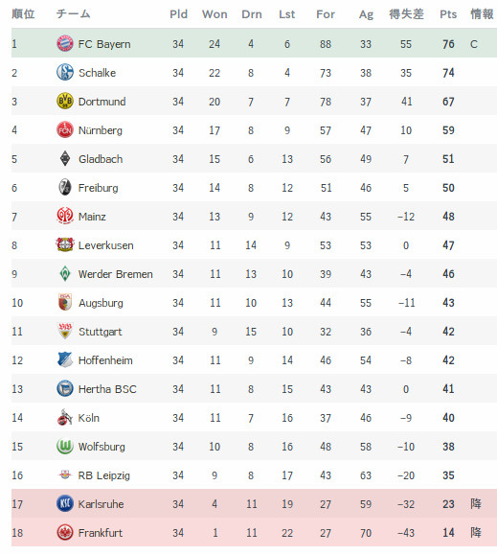Click the Karlsruhe KSC badge
This screenshot has width=497, height=555.
(65, 503)
